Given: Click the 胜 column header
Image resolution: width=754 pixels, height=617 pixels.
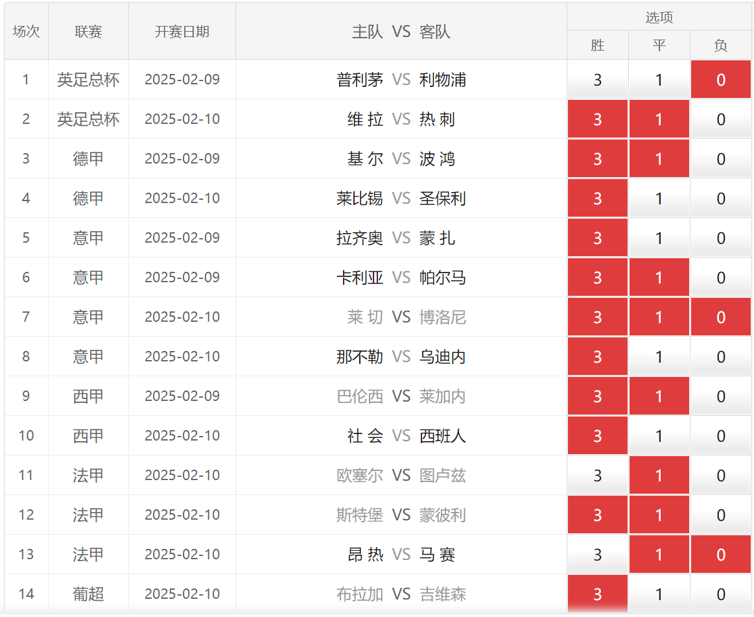Looking at the screenshot, I should 597,45.
